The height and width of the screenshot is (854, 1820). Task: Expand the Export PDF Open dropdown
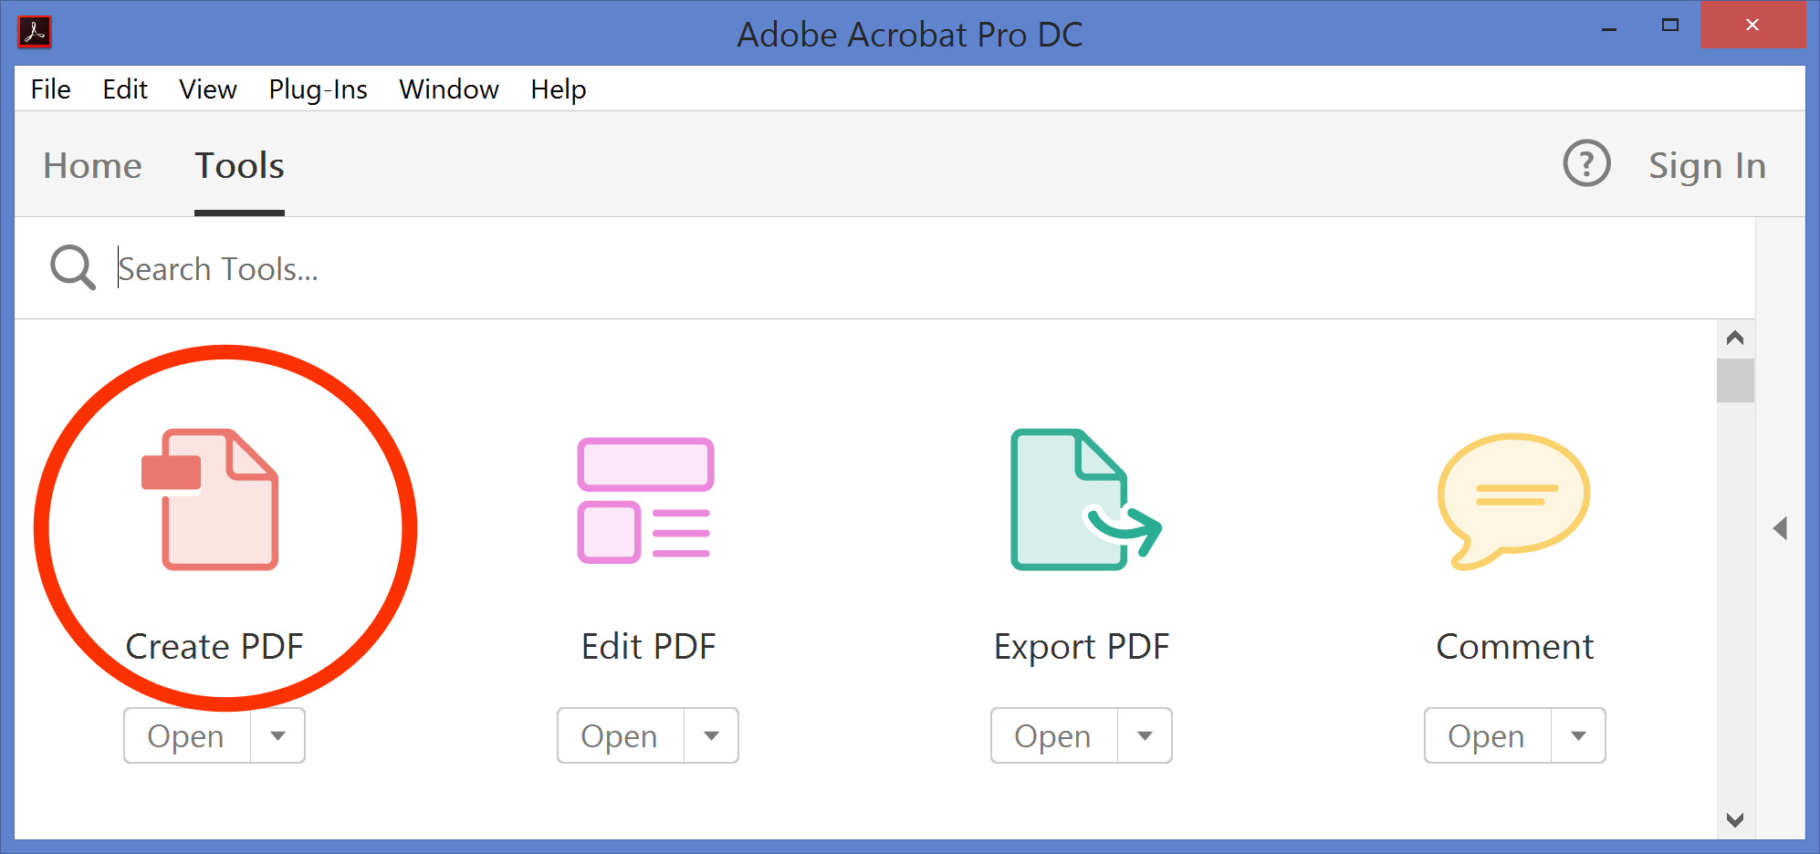point(1145,735)
